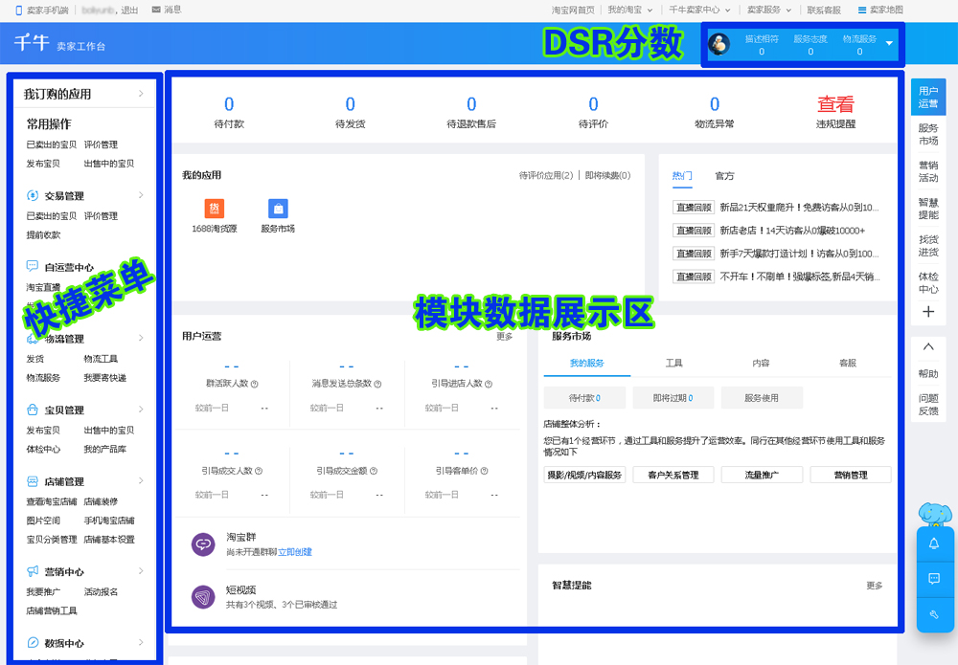The height and width of the screenshot is (665, 958).
Task: Open 找货进货 from right sidebar
Action: pos(928,244)
